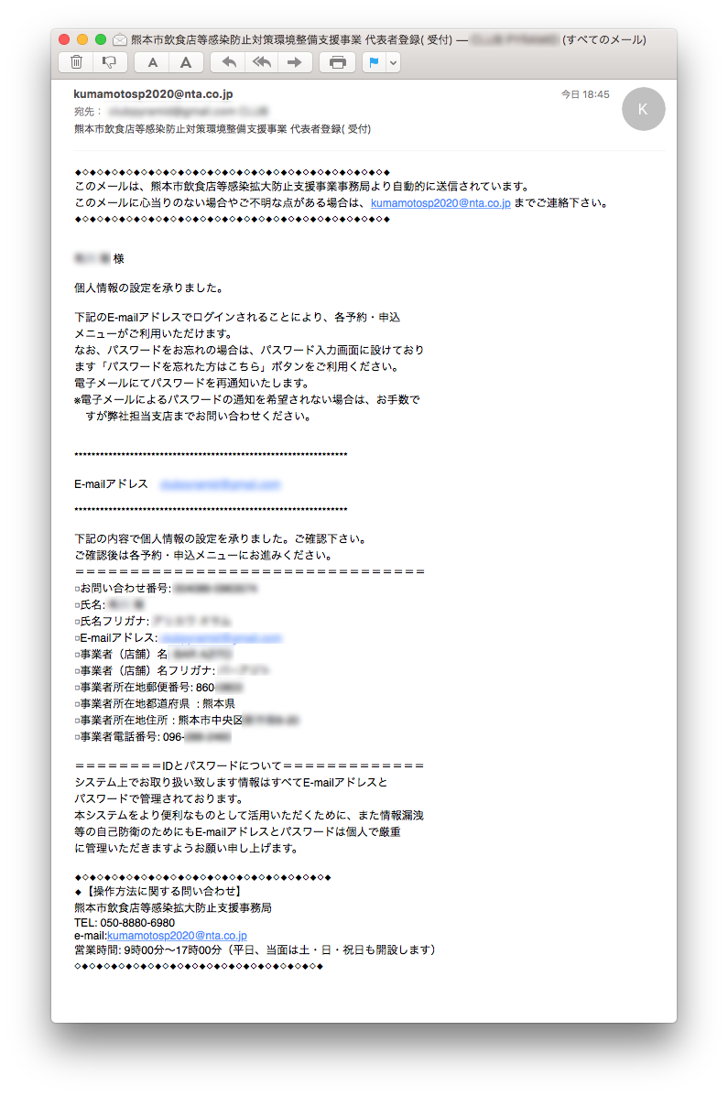The height and width of the screenshot is (1096, 728).
Task: Click the sender avatar circle with K
Action: pyautogui.click(x=644, y=109)
